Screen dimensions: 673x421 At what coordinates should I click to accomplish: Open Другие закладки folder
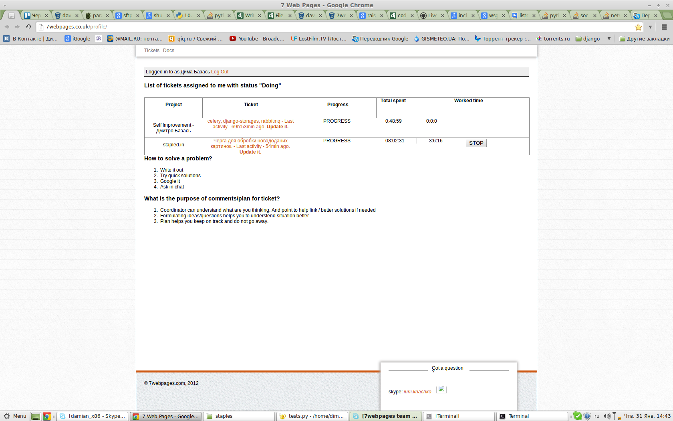click(644, 38)
